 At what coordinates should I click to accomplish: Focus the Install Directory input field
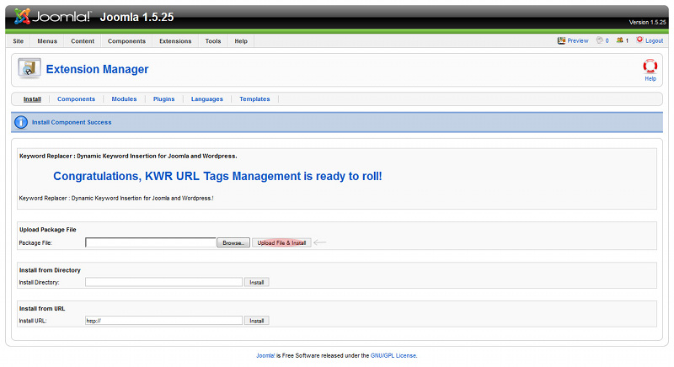click(x=163, y=282)
